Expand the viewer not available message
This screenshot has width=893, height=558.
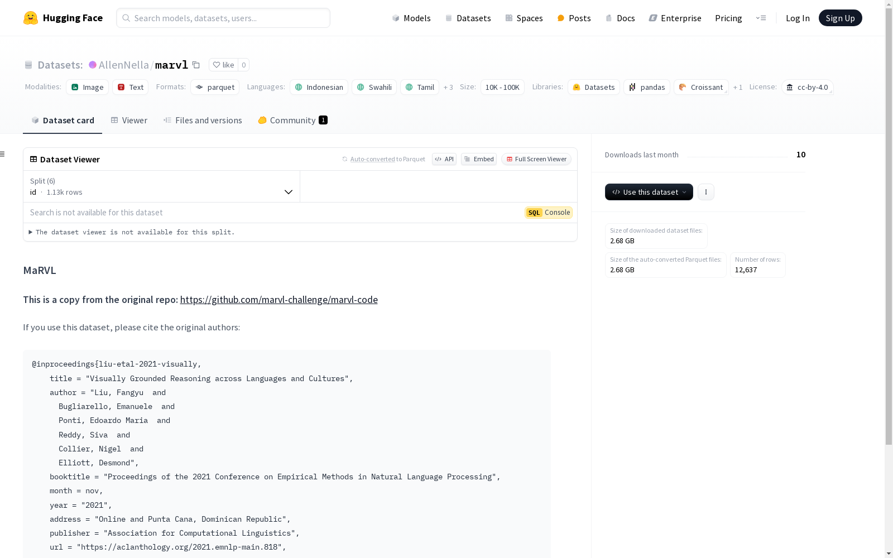pos(132,232)
